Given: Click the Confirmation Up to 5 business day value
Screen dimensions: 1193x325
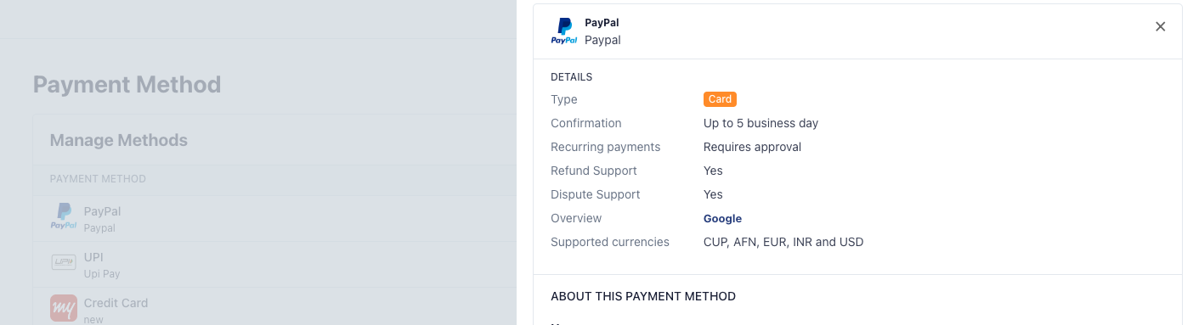Looking at the screenshot, I should [x=760, y=123].
